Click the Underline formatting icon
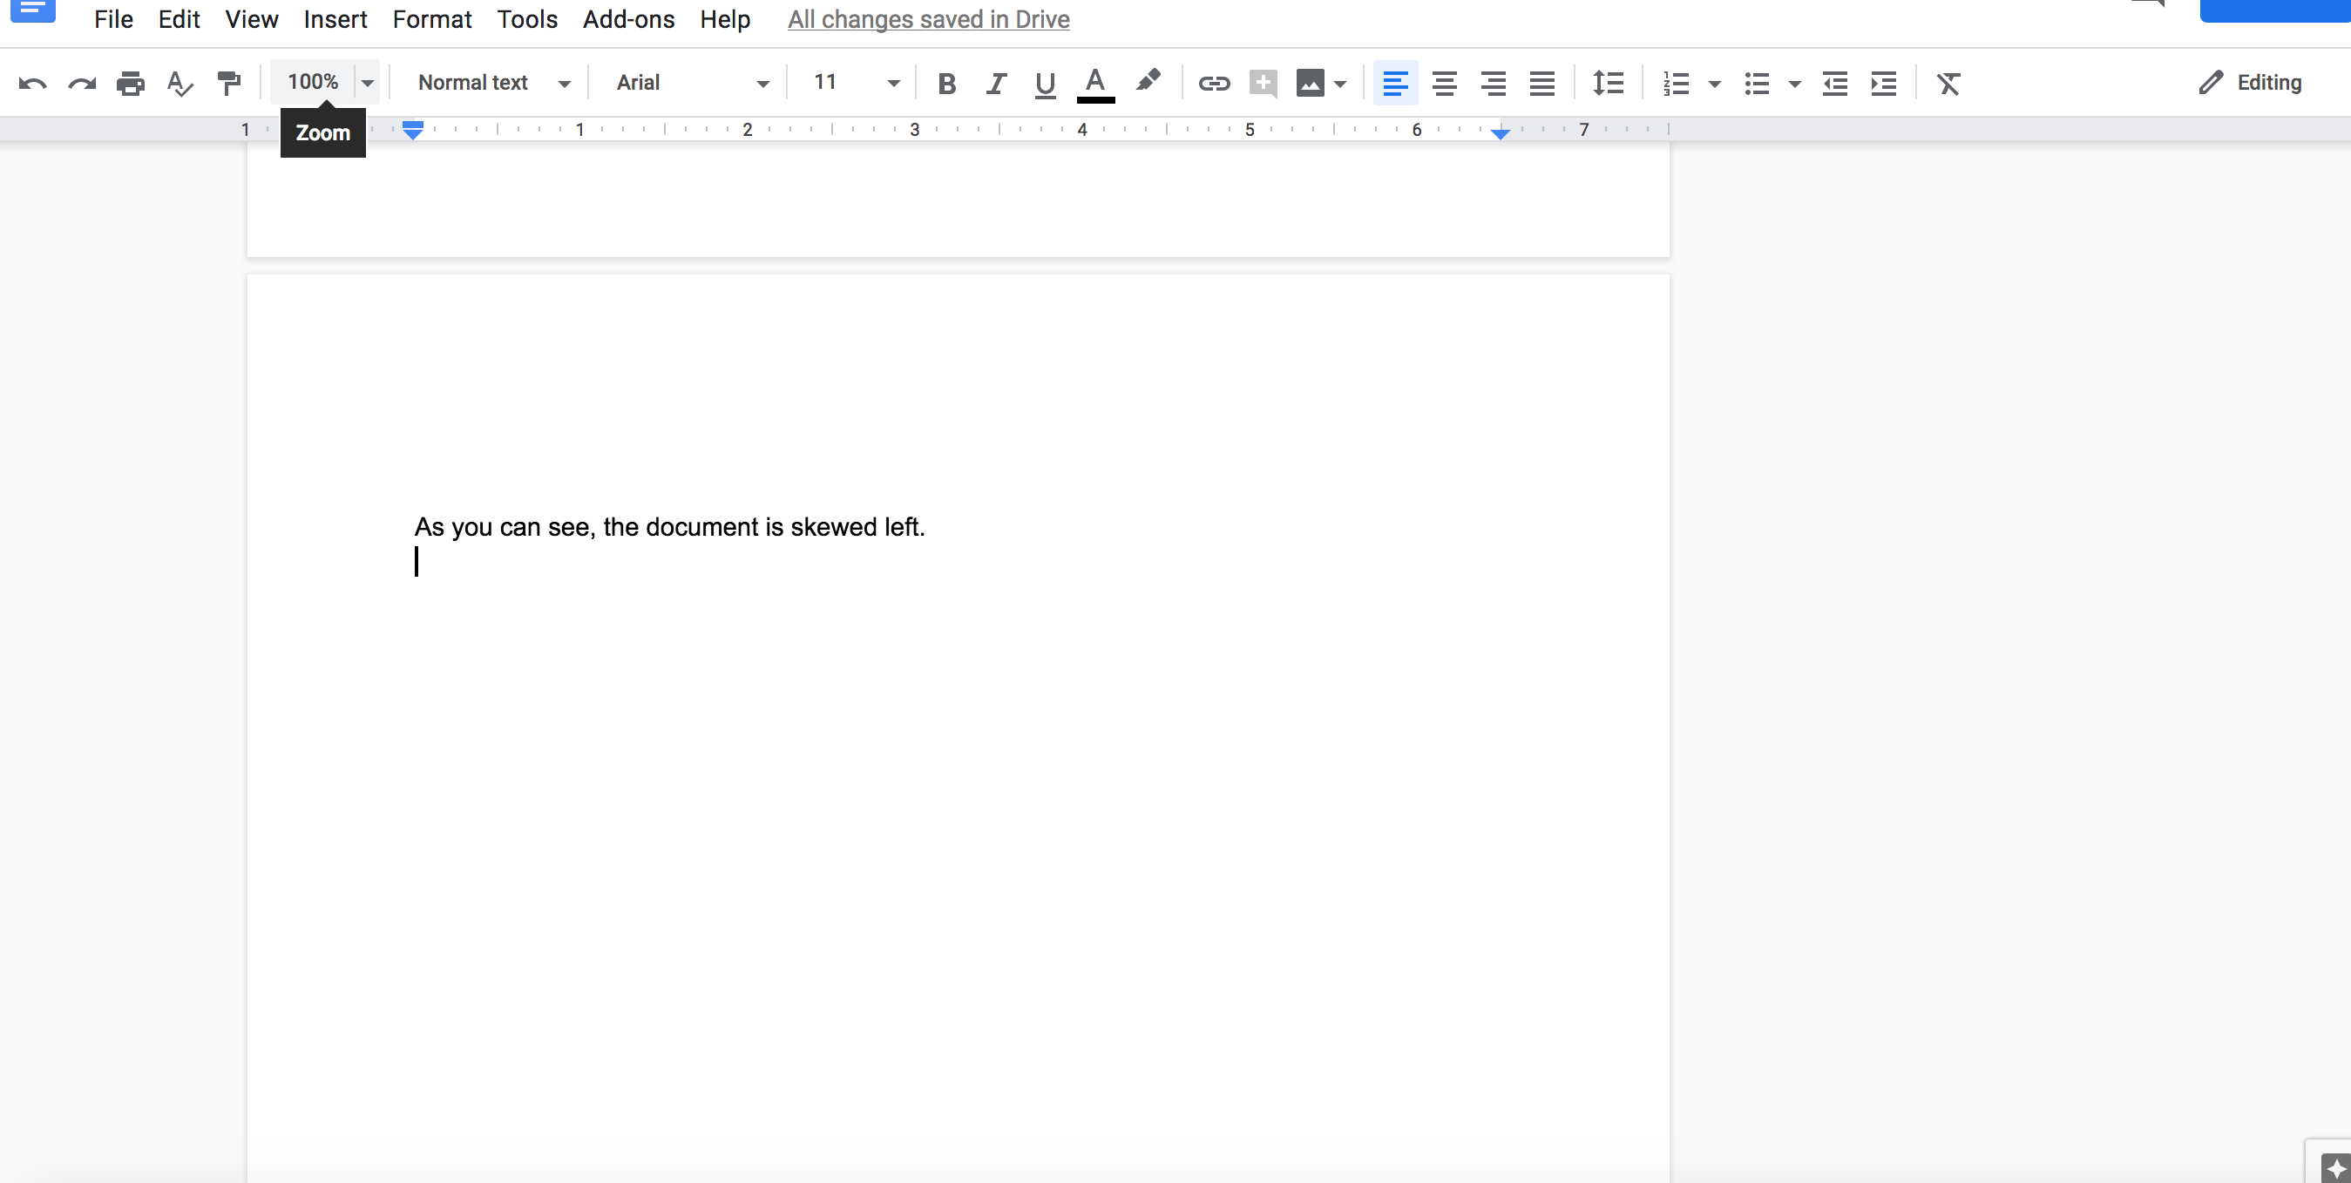This screenshot has height=1183, width=2351. coord(1044,83)
